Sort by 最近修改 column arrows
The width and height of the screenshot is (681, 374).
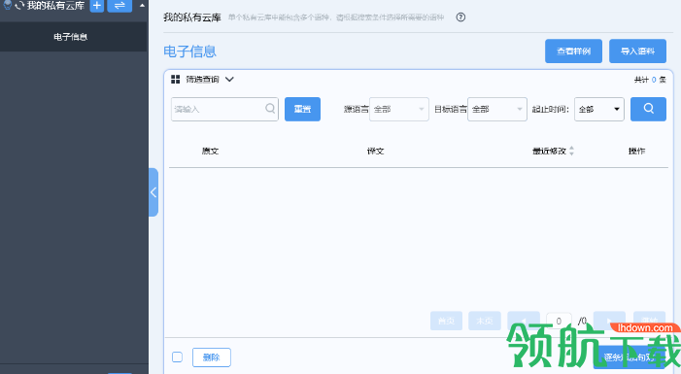click(x=571, y=151)
